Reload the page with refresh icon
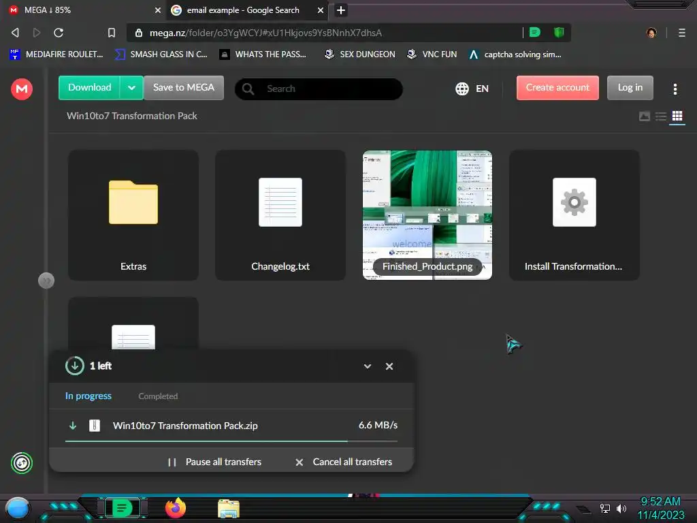The width and height of the screenshot is (697, 523). [59, 33]
